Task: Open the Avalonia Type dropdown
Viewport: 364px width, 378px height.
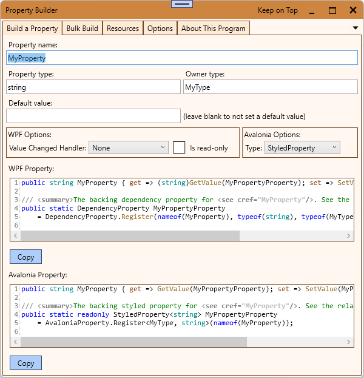Action: point(302,147)
